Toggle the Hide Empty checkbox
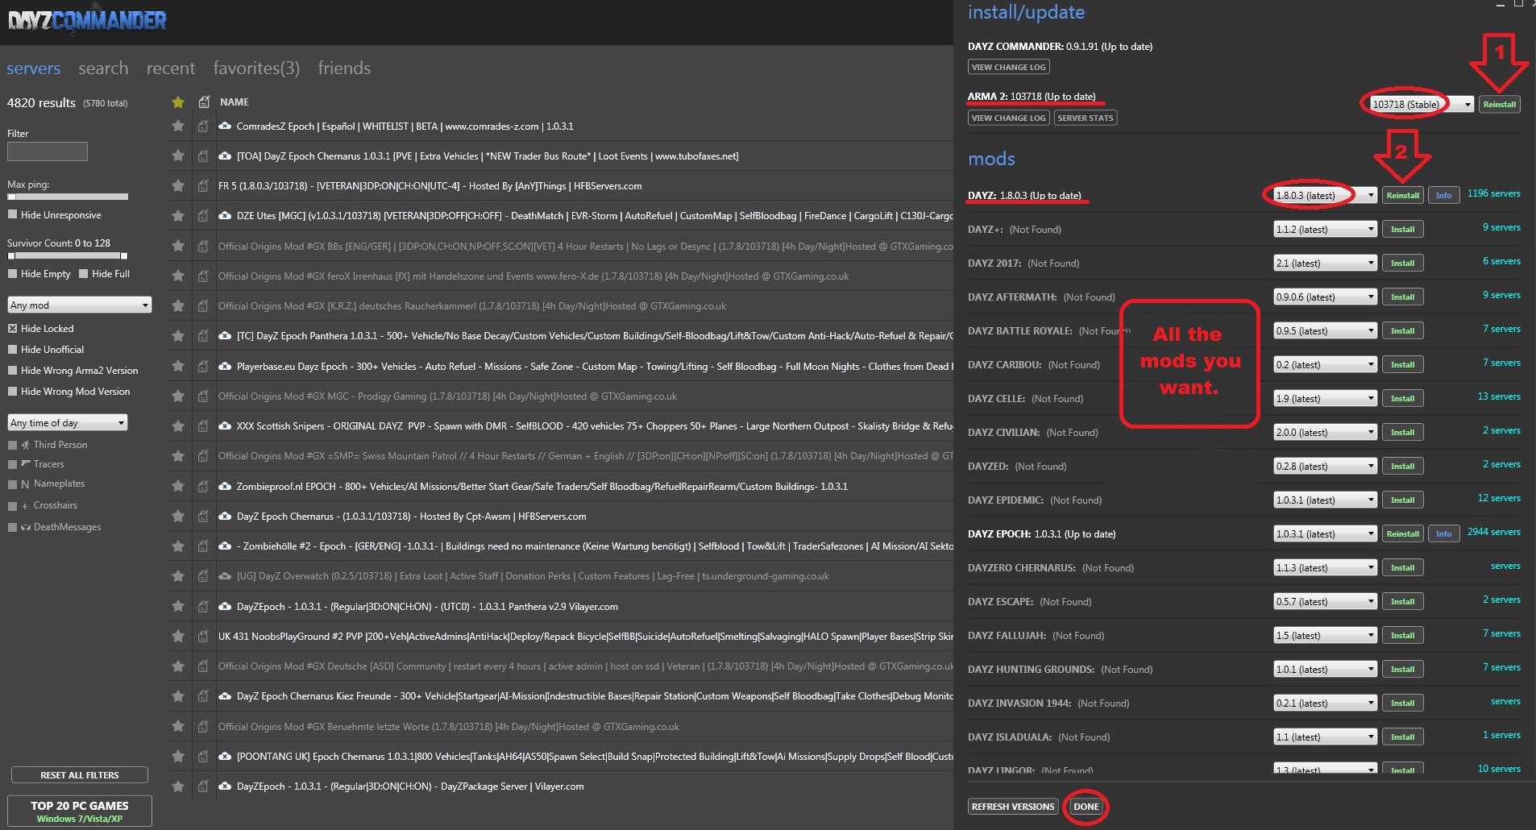Image resolution: width=1536 pixels, height=830 pixels. (x=12, y=273)
